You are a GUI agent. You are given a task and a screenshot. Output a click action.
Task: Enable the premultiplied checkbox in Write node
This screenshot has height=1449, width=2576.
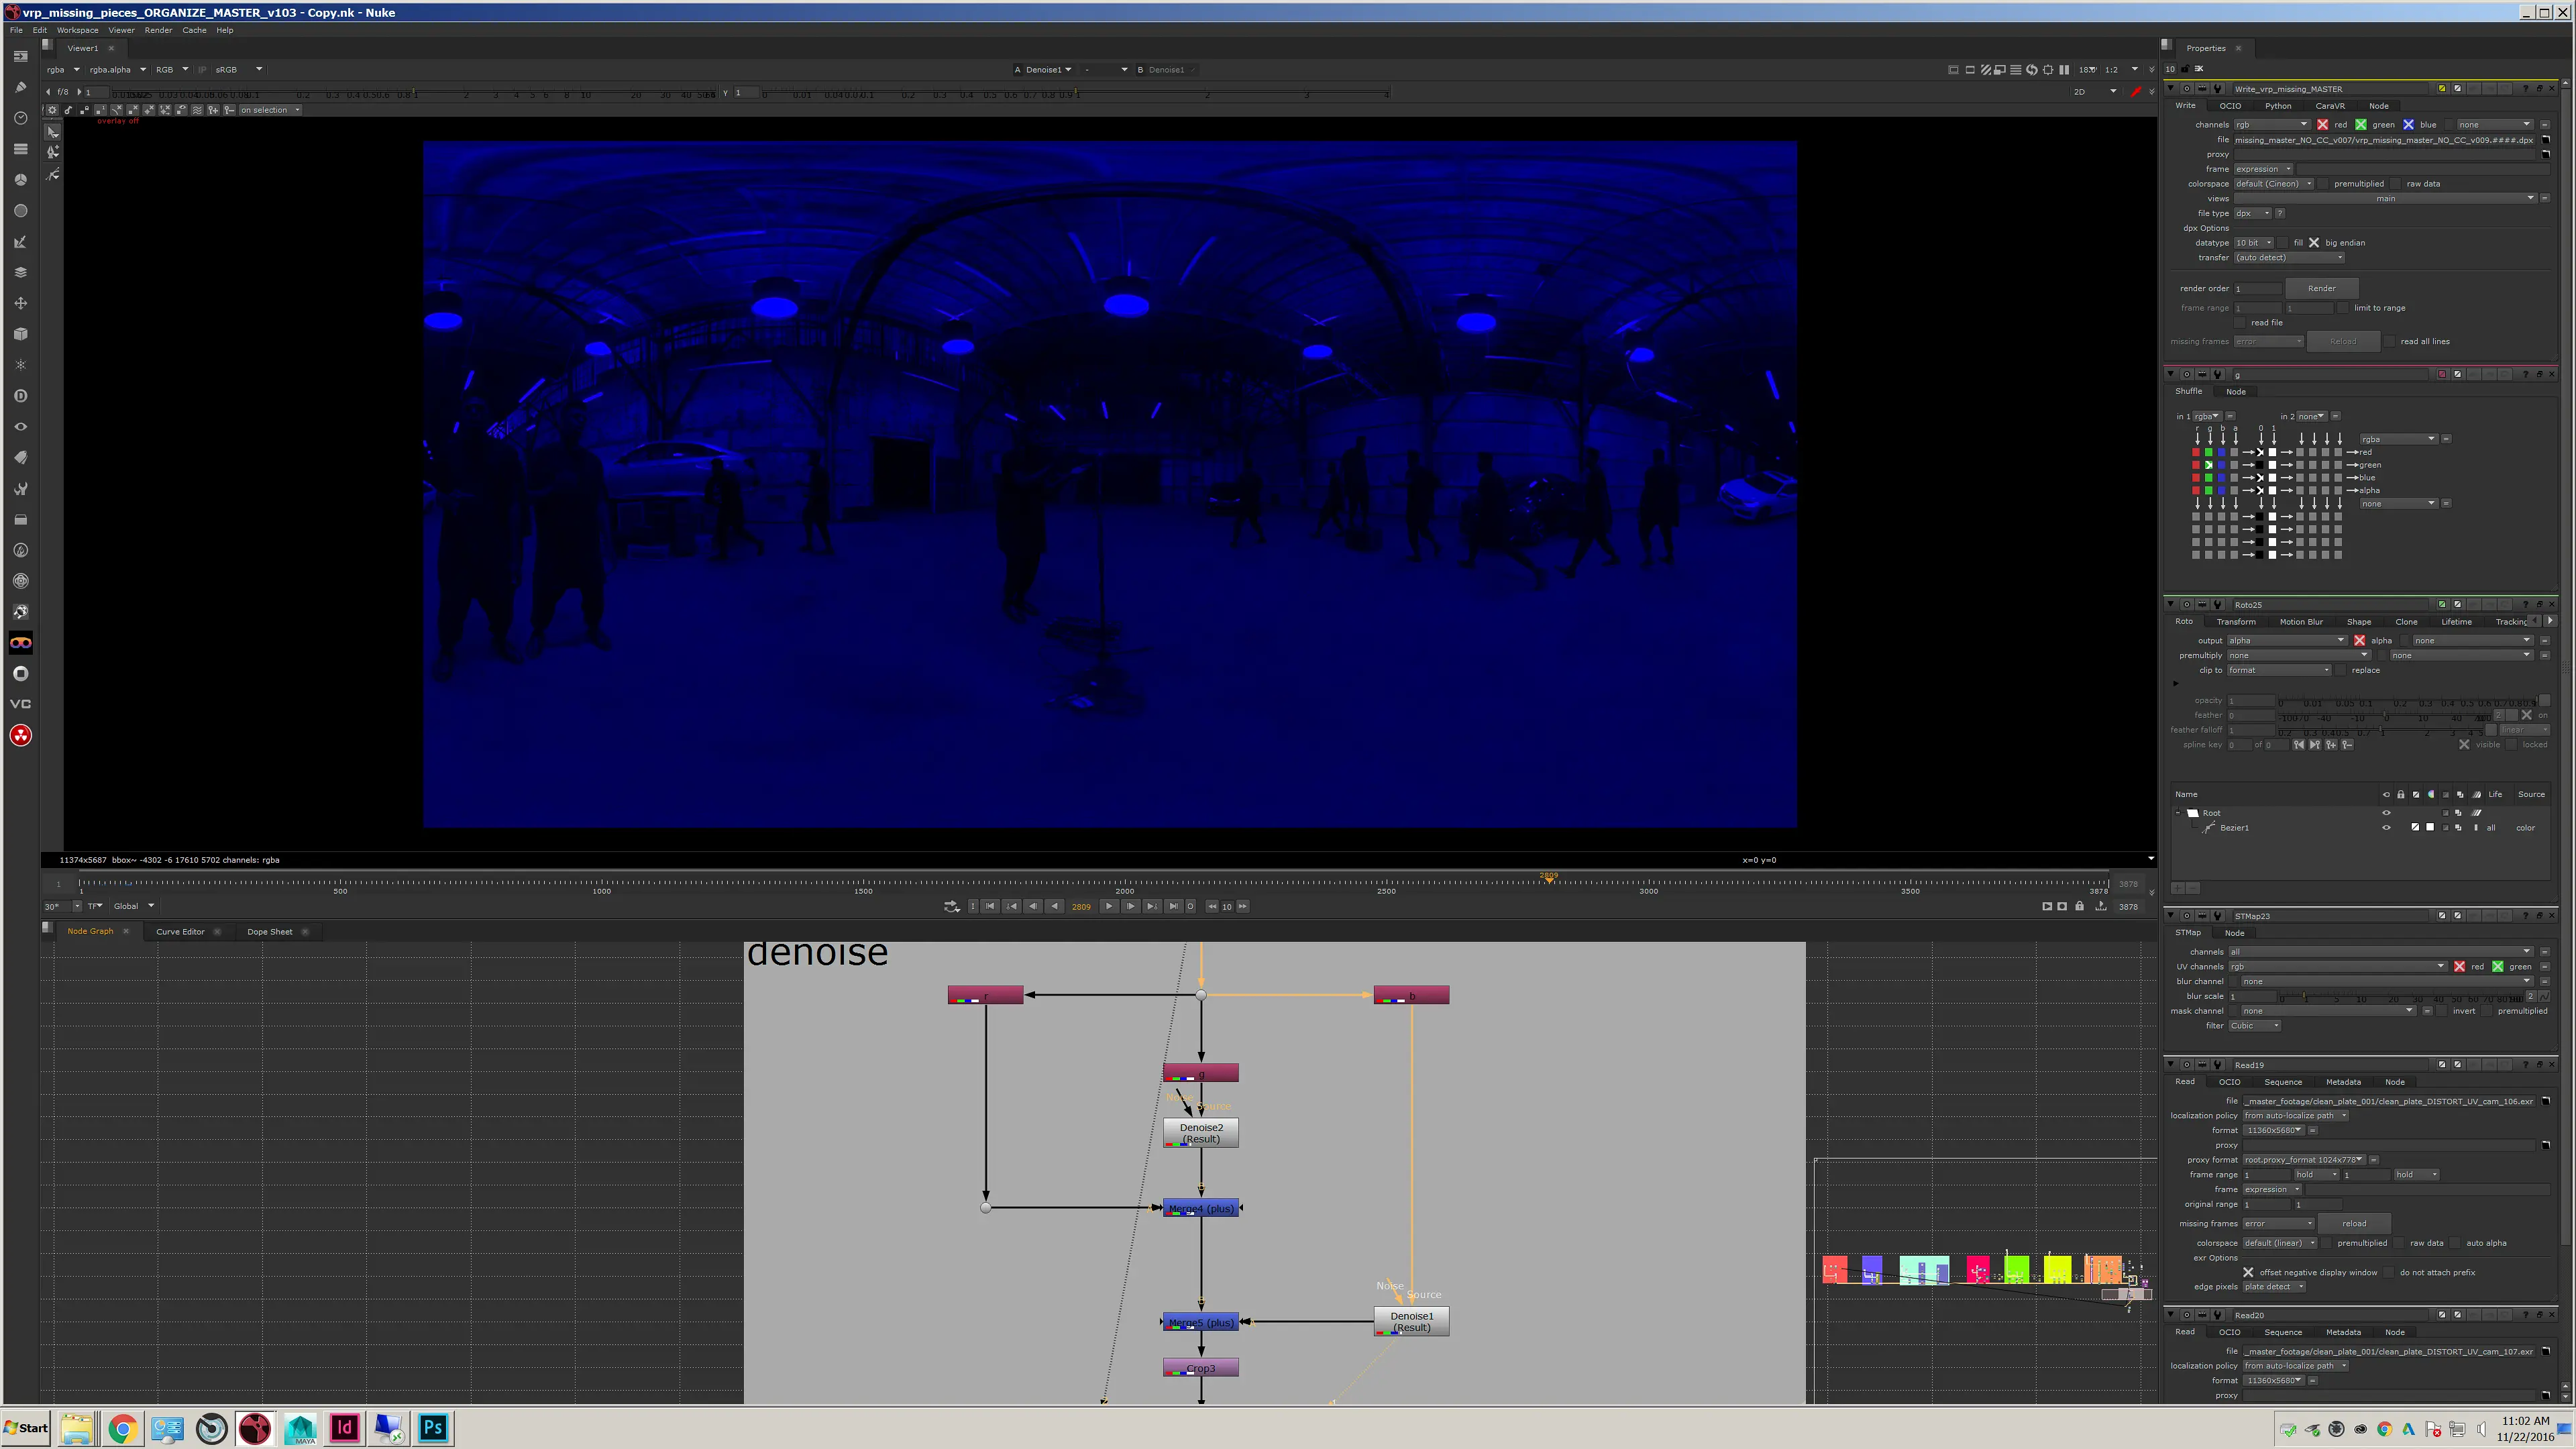point(2324,184)
